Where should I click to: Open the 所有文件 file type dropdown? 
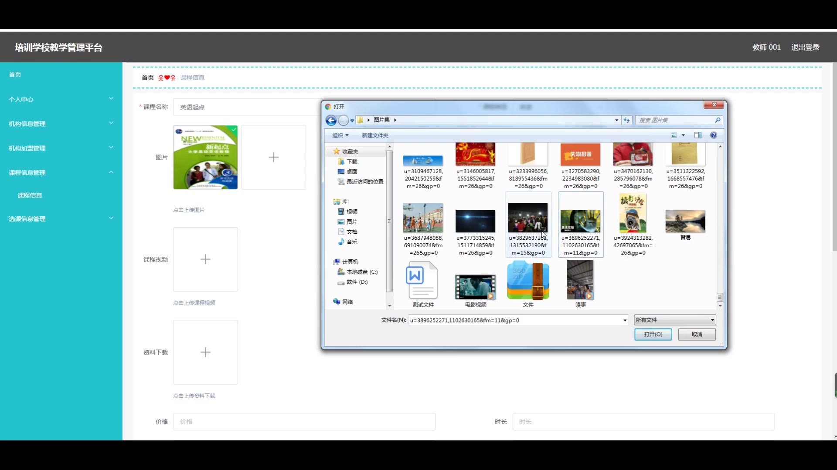(x=674, y=320)
